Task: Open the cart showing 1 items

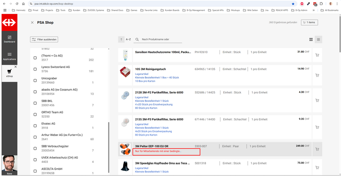Action: [309, 23]
